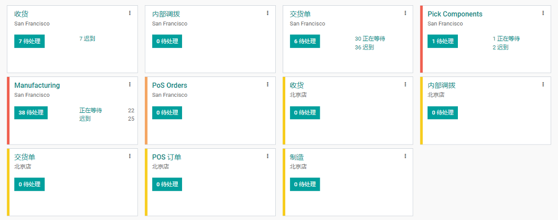
Task: Open kebab menu on POS 订单 card
Action: click(x=268, y=156)
